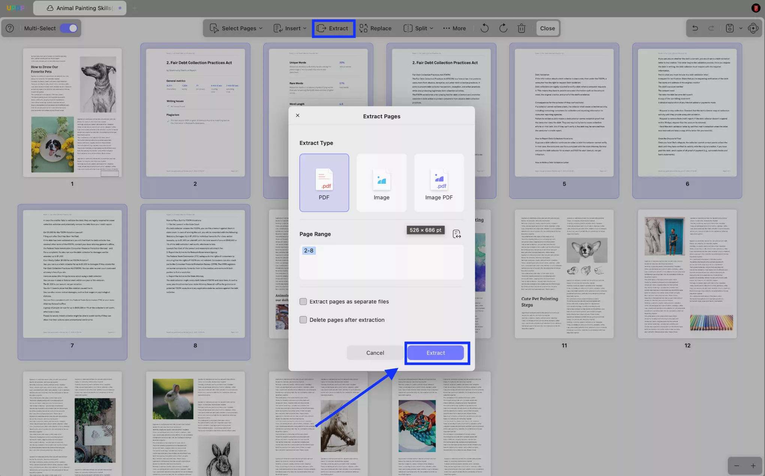Viewport: 765px width, 476px height.
Task: Click the page range selector icon
Action: pos(456,234)
